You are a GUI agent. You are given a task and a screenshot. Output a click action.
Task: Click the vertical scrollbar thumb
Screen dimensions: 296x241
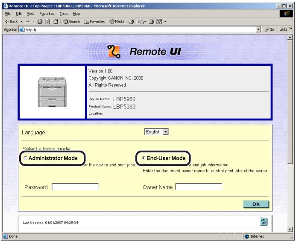click(290, 102)
